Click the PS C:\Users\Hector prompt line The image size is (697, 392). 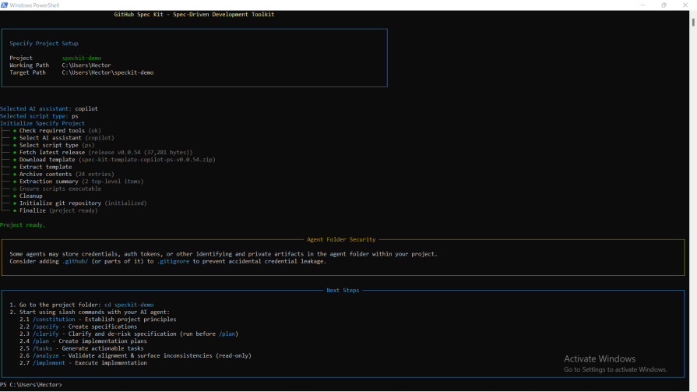click(31, 384)
